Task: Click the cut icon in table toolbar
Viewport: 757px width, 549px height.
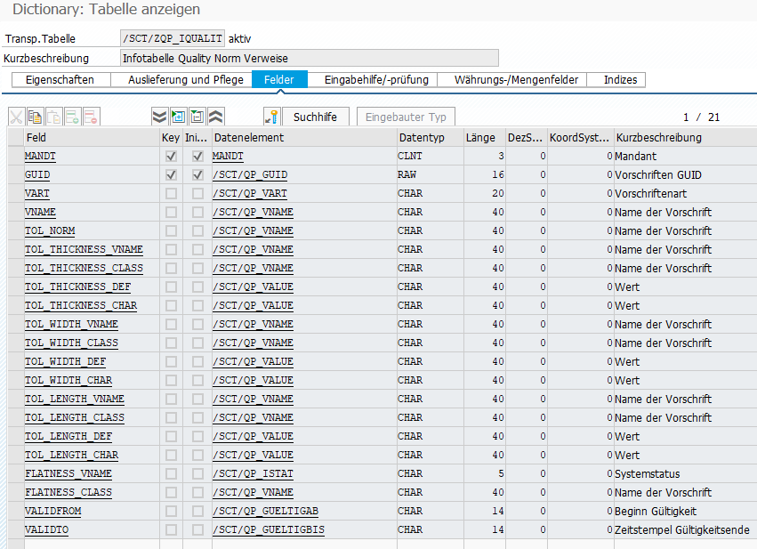Action: tap(17, 117)
